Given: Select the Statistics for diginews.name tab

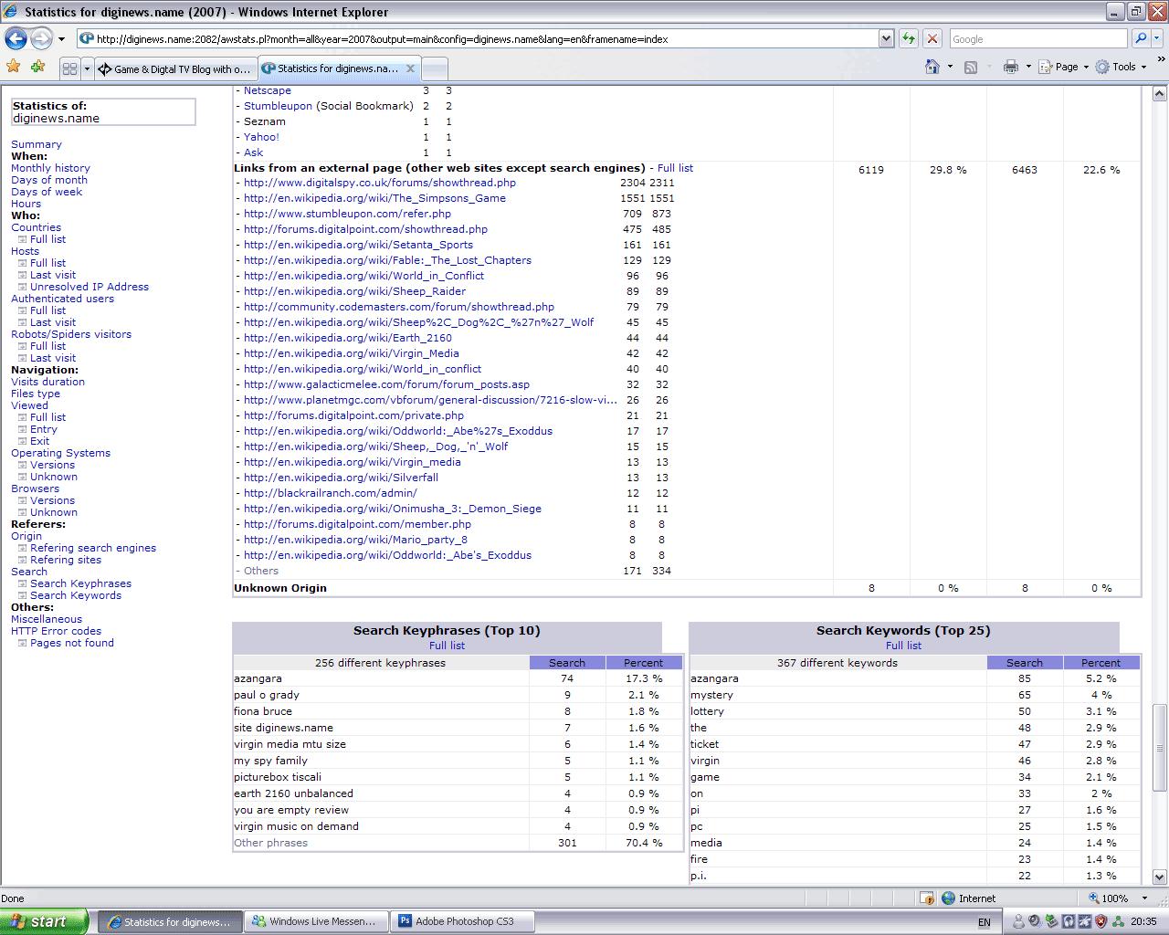Looking at the screenshot, I should [x=339, y=68].
